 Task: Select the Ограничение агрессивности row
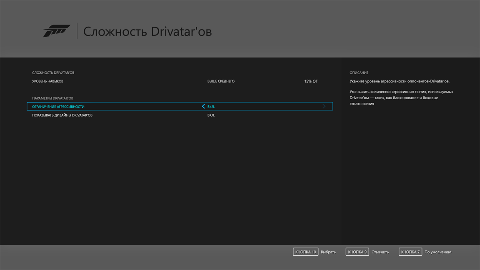click(x=180, y=106)
